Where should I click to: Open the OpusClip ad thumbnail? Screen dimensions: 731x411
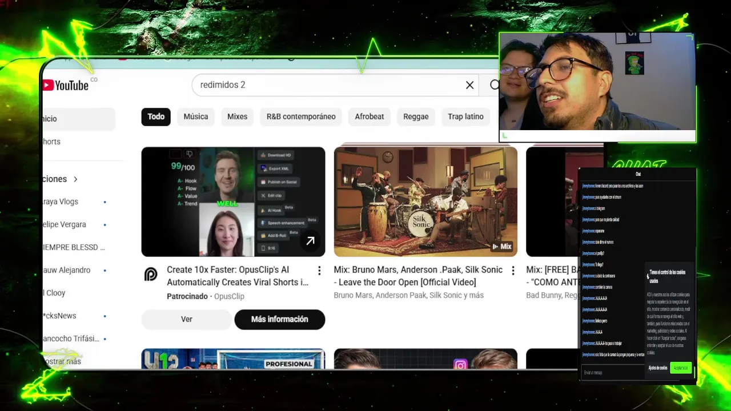(x=233, y=202)
